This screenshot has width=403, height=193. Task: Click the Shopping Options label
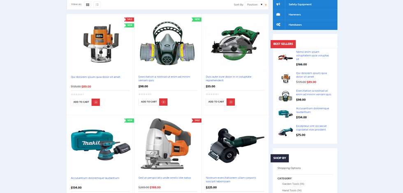[289, 168]
